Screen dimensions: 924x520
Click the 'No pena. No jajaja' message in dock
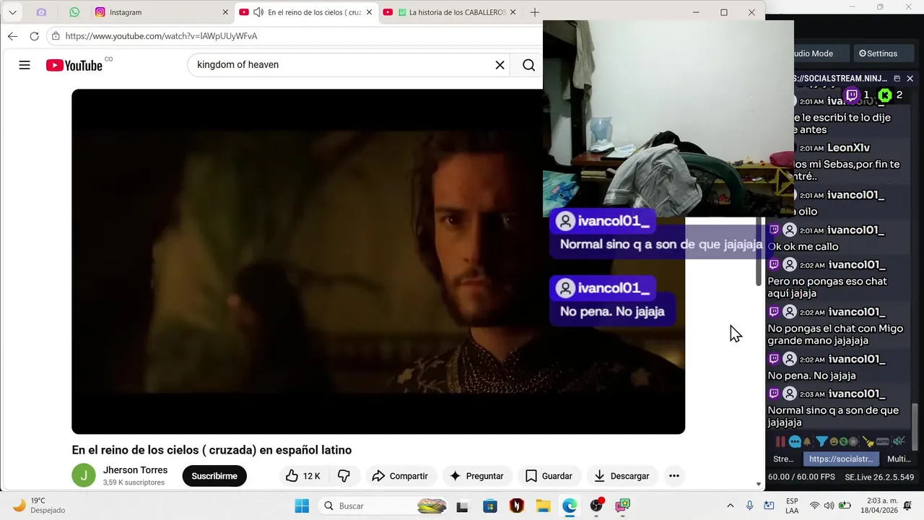(811, 376)
